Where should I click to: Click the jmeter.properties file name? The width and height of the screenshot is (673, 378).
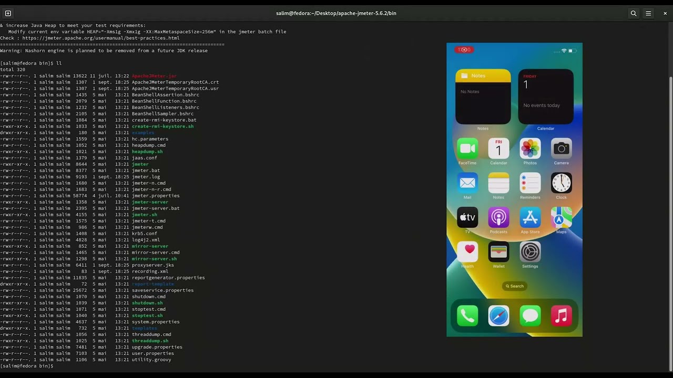coord(156,196)
